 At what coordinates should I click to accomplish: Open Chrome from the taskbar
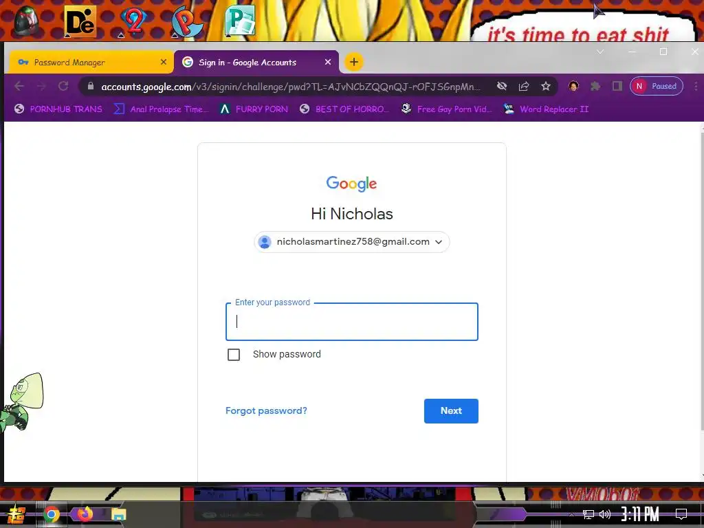(x=51, y=514)
